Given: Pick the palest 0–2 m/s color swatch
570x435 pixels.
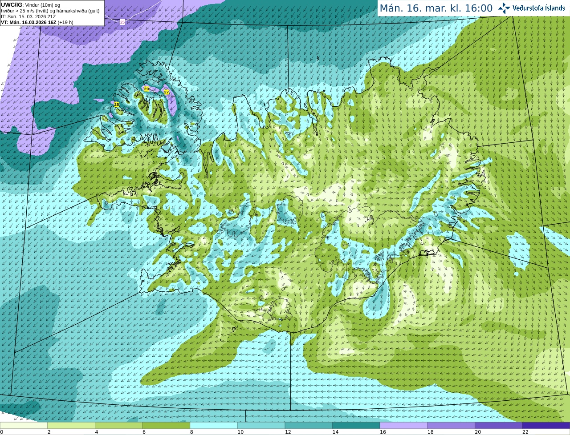Looking at the screenshot, I should point(24,426).
